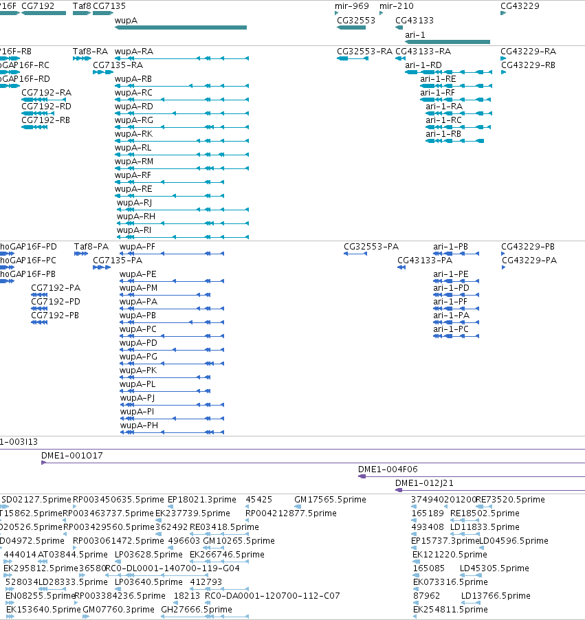Click the CG43133-RA transcript label
Screen dimensions: 585x620
[423, 52]
